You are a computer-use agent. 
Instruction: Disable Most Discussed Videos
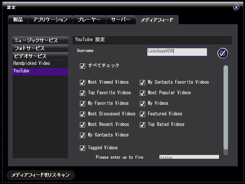pyautogui.click(x=83, y=114)
